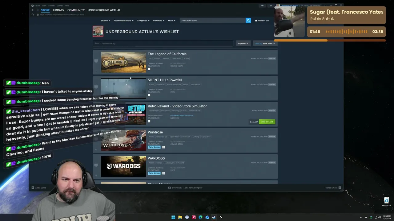Click the 1Password taskbar icon

click(187, 217)
